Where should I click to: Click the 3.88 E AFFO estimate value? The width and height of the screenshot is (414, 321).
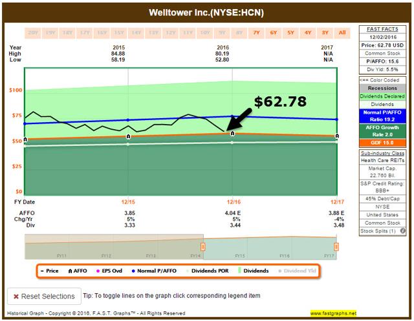click(336, 213)
